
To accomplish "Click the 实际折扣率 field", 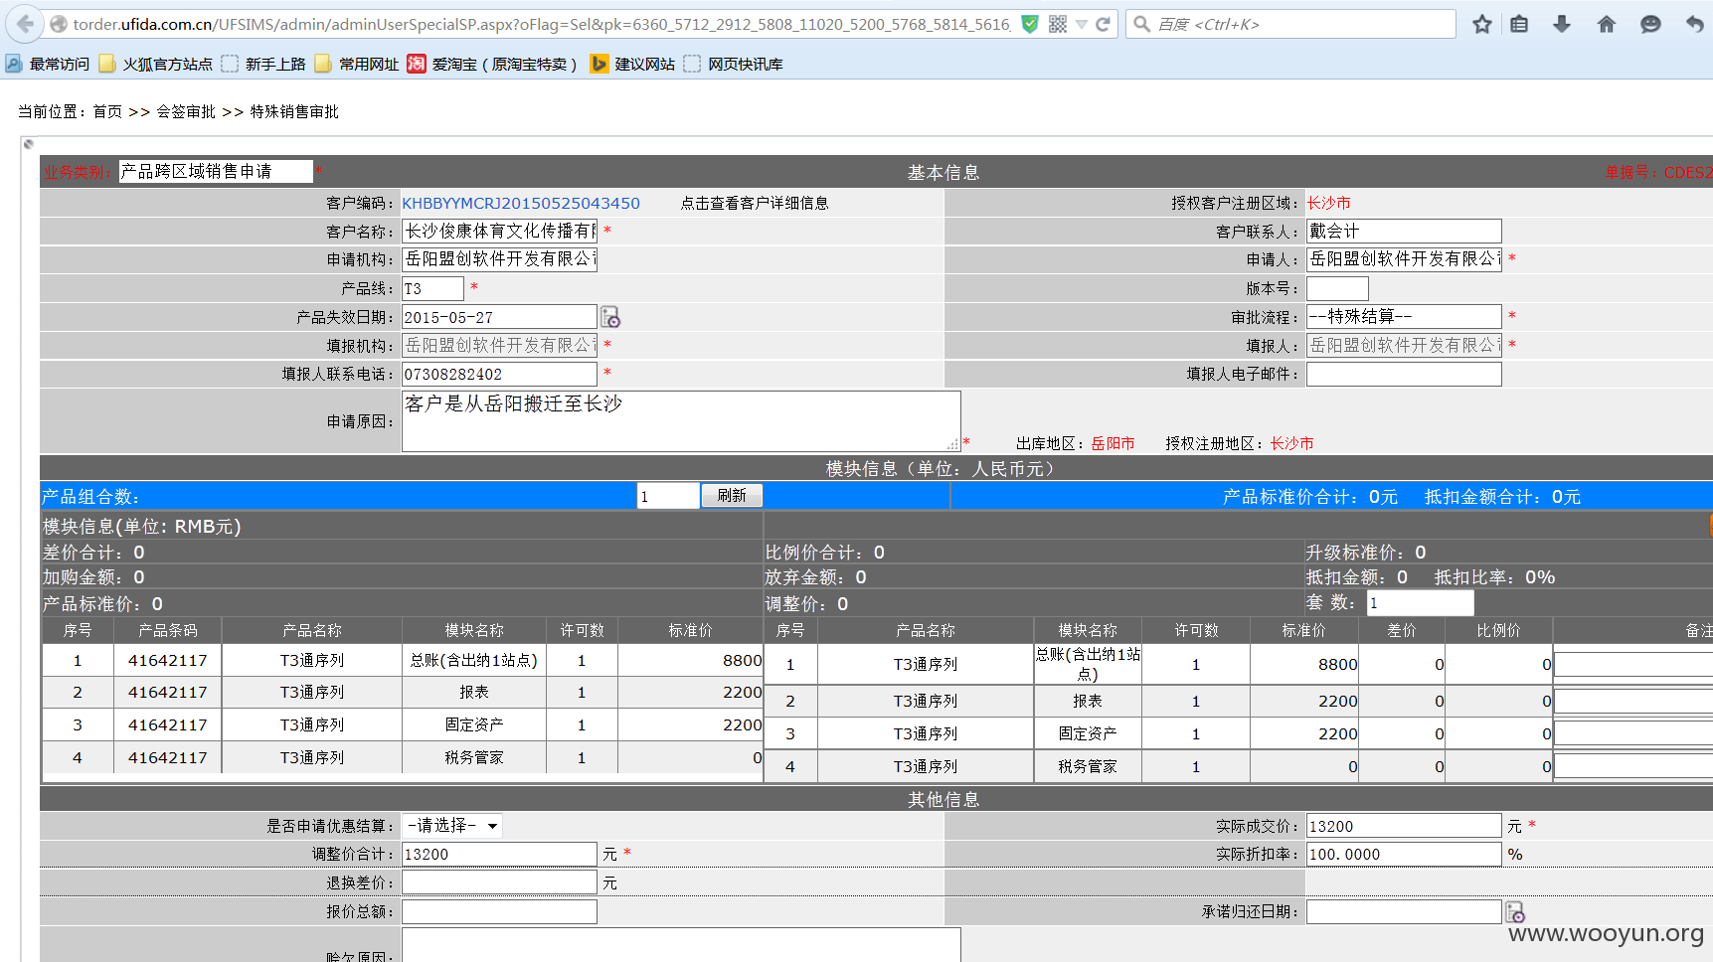I will tap(1404, 854).
